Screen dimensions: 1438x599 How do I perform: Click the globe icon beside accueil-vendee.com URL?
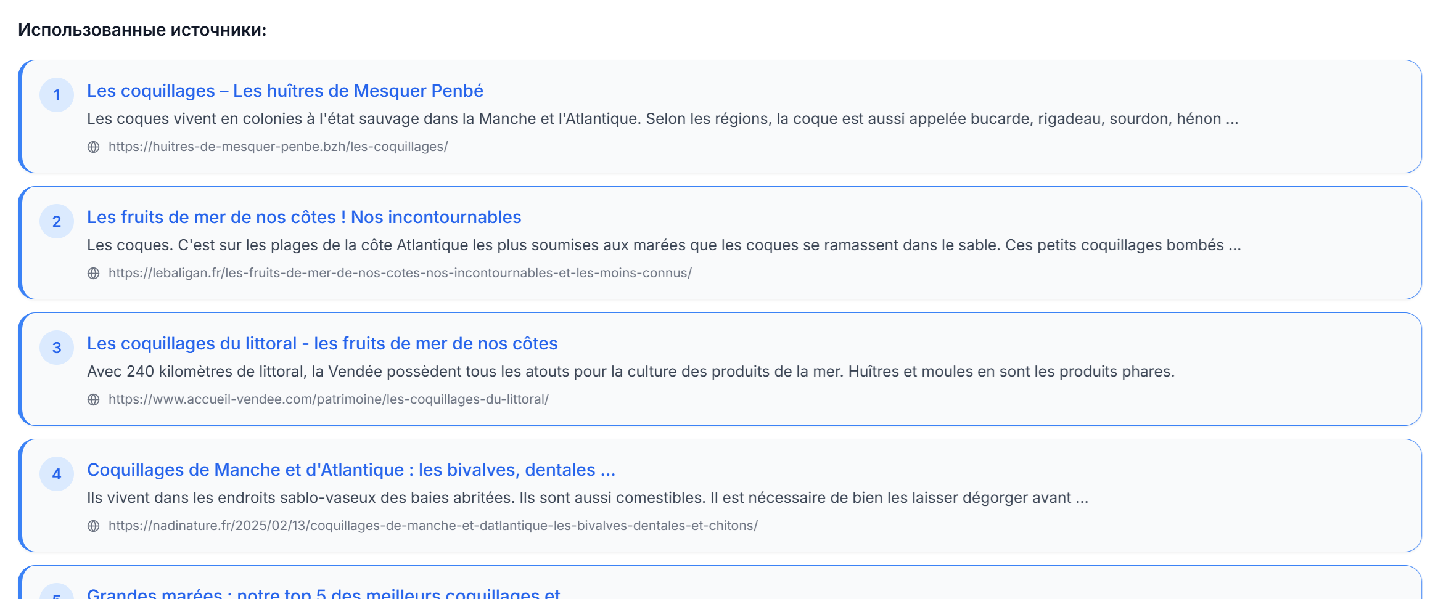[x=93, y=399]
